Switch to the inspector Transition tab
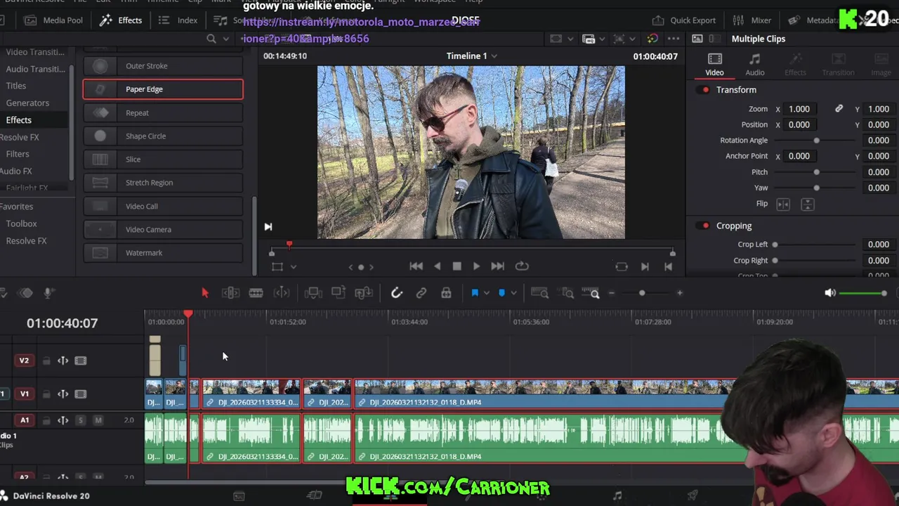899x506 pixels. [x=838, y=65]
